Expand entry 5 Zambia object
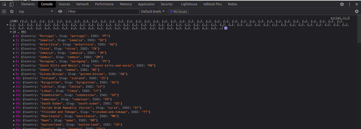The width and height of the screenshot is (361, 129). 14,57
